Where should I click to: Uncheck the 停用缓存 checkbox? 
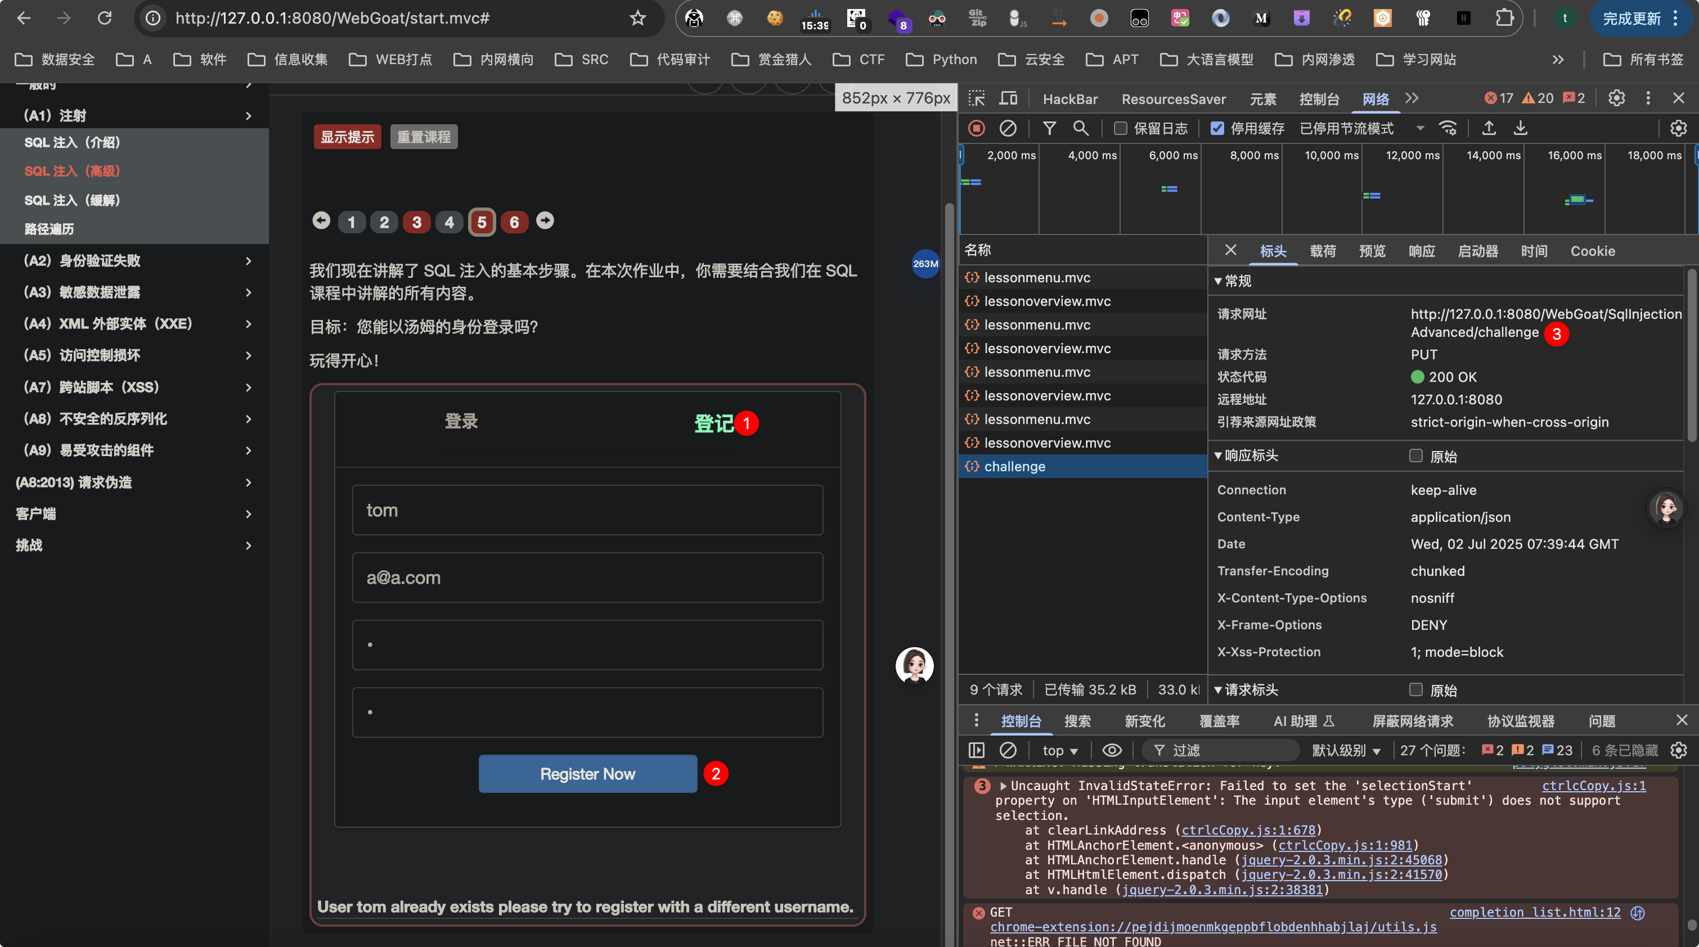point(1217,129)
